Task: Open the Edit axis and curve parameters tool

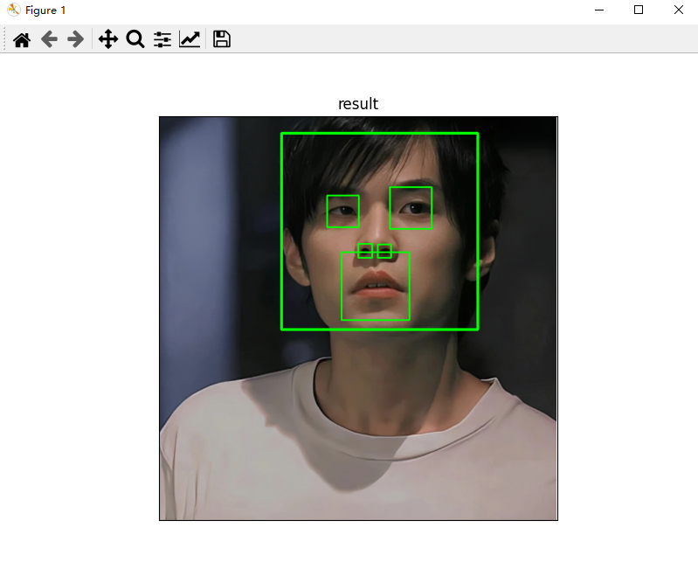Action: 190,39
